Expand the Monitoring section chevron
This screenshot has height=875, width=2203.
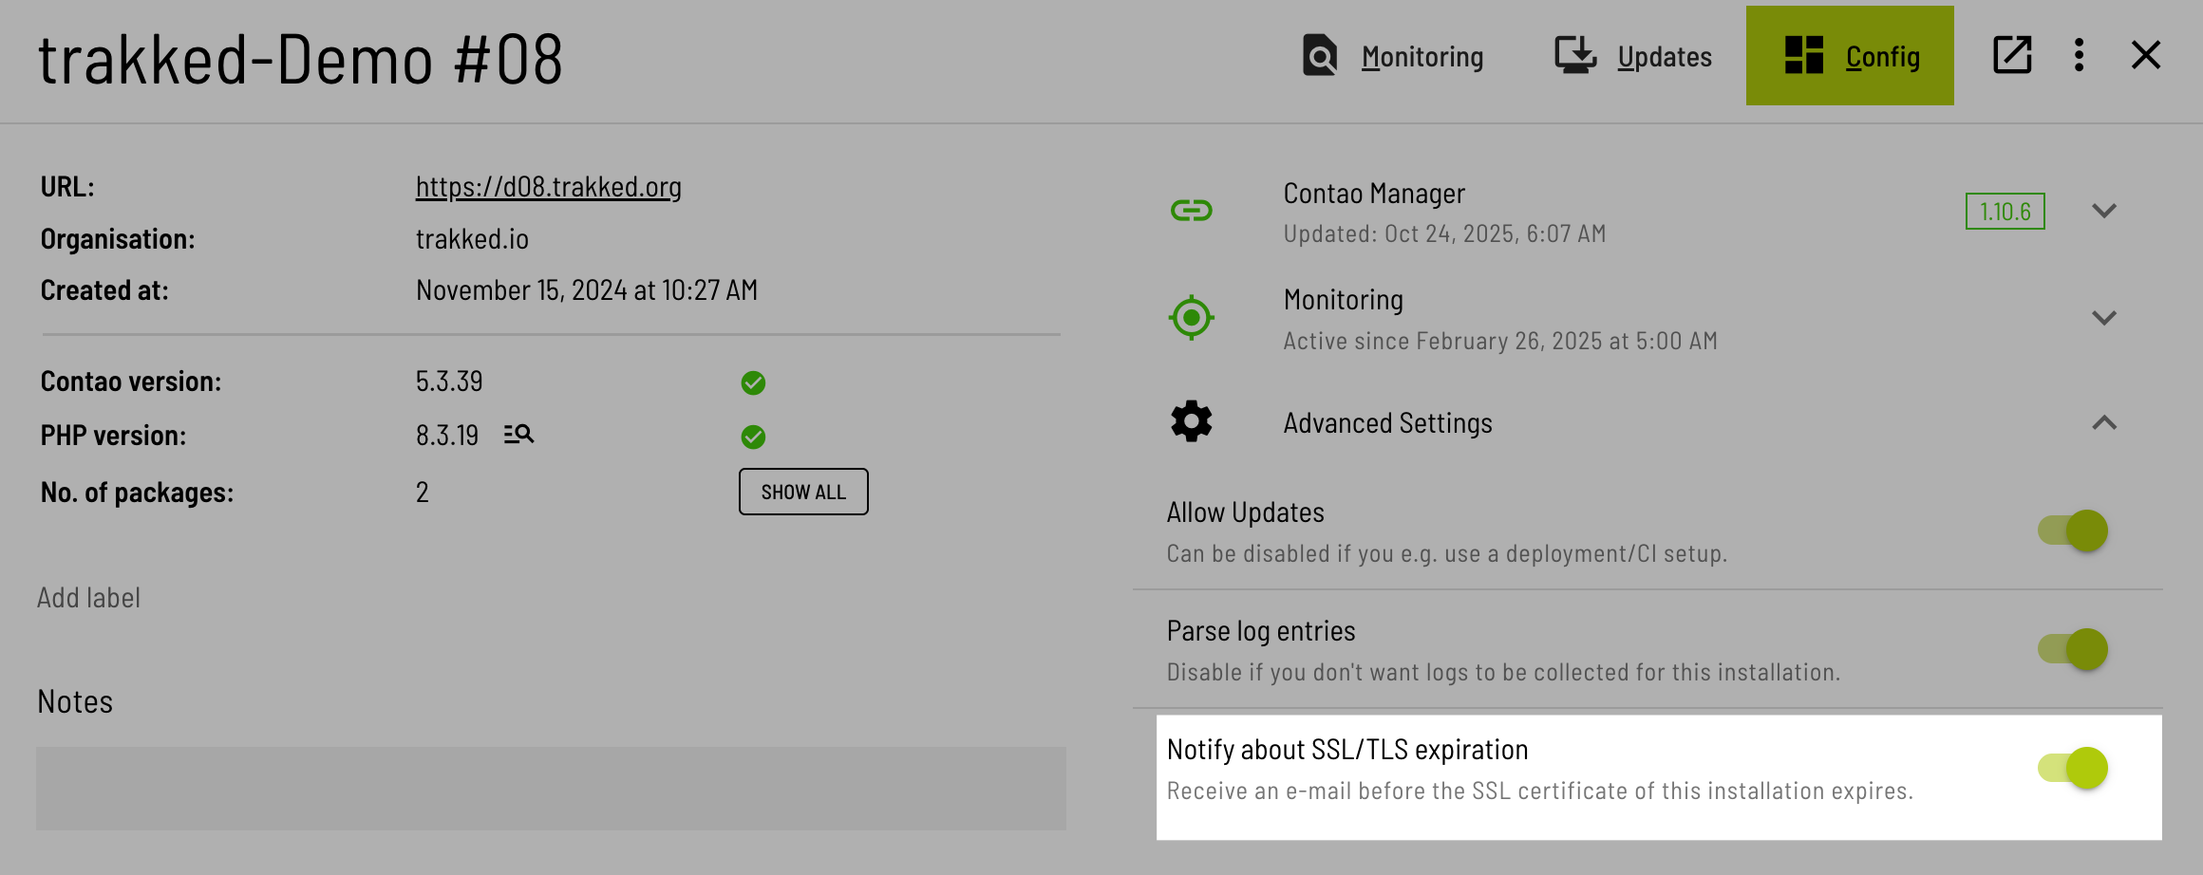point(2104,318)
